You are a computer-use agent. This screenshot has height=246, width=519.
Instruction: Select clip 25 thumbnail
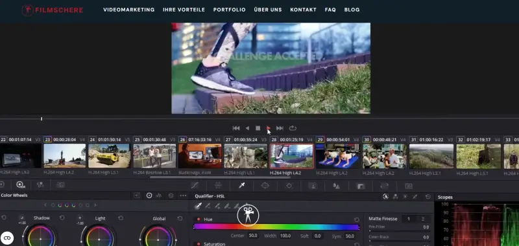click(154, 156)
